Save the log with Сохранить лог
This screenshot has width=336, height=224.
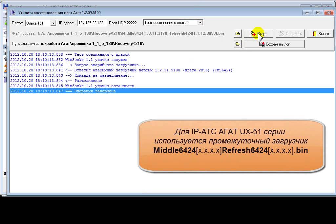coord(274,44)
